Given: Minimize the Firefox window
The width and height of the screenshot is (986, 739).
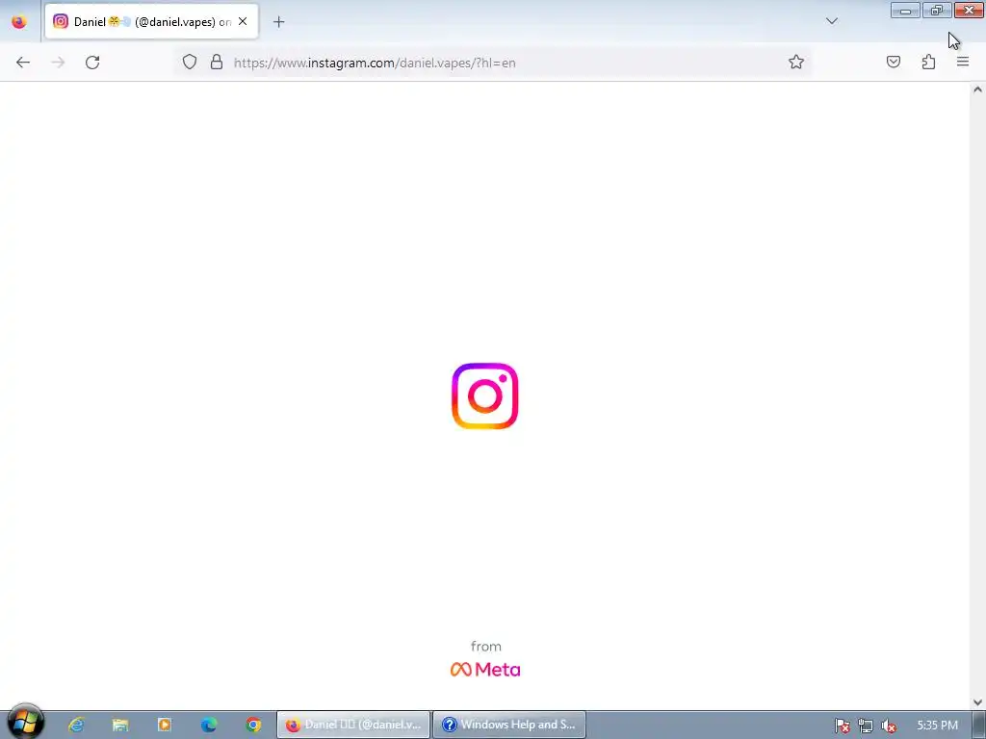Looking at the screenshot, I should tap(905, 10).
